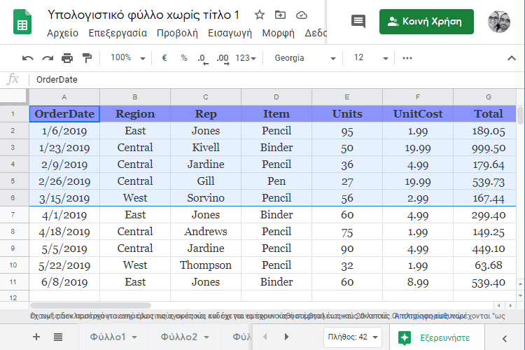
Task: Click the Εξερευνήστε explore button
Action: click(437, 337)
